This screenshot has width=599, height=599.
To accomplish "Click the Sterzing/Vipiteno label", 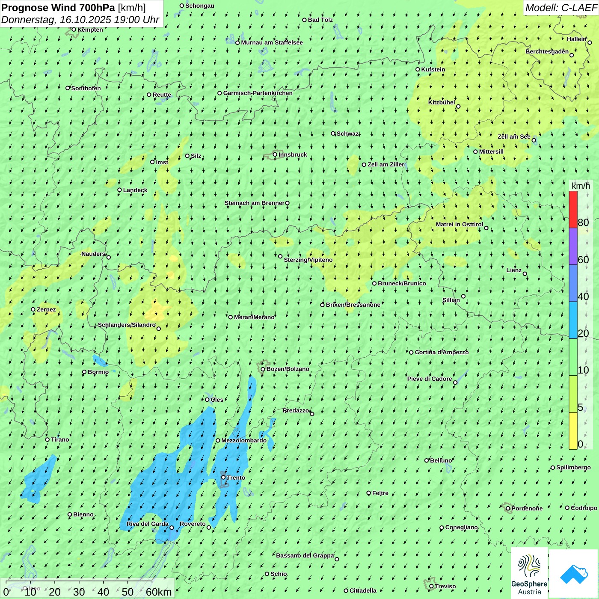I will 308,260.
